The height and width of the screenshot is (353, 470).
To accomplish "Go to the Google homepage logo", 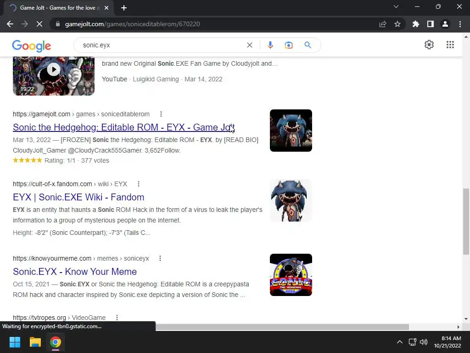I will (32, 46).
